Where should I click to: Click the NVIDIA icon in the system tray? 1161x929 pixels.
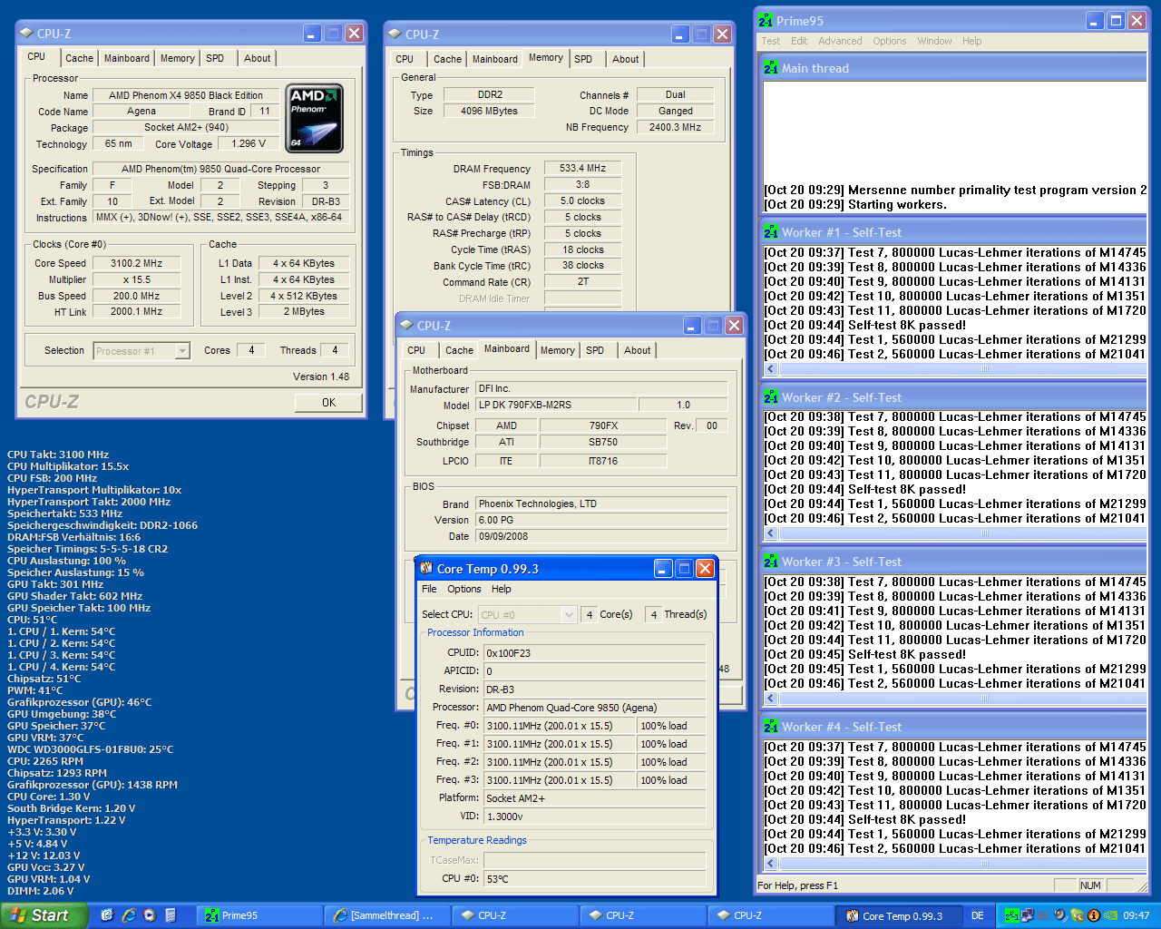pyautogui.click(x=1109, y=915)
